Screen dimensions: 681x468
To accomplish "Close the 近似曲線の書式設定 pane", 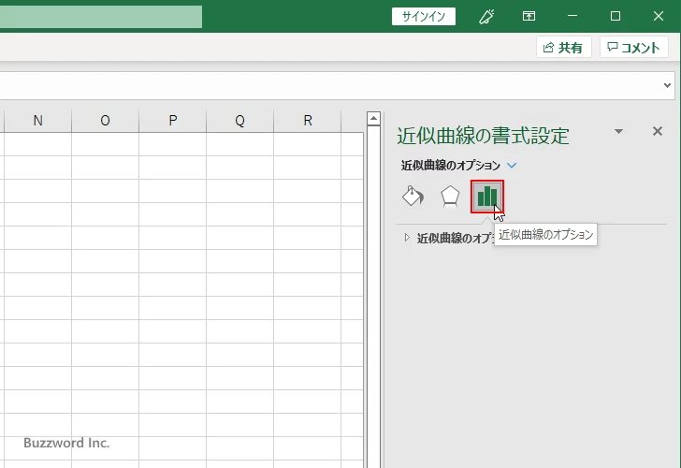I will tap(657, 132).
